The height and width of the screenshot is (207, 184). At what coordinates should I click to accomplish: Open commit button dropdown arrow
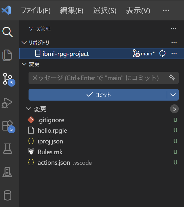173,95
